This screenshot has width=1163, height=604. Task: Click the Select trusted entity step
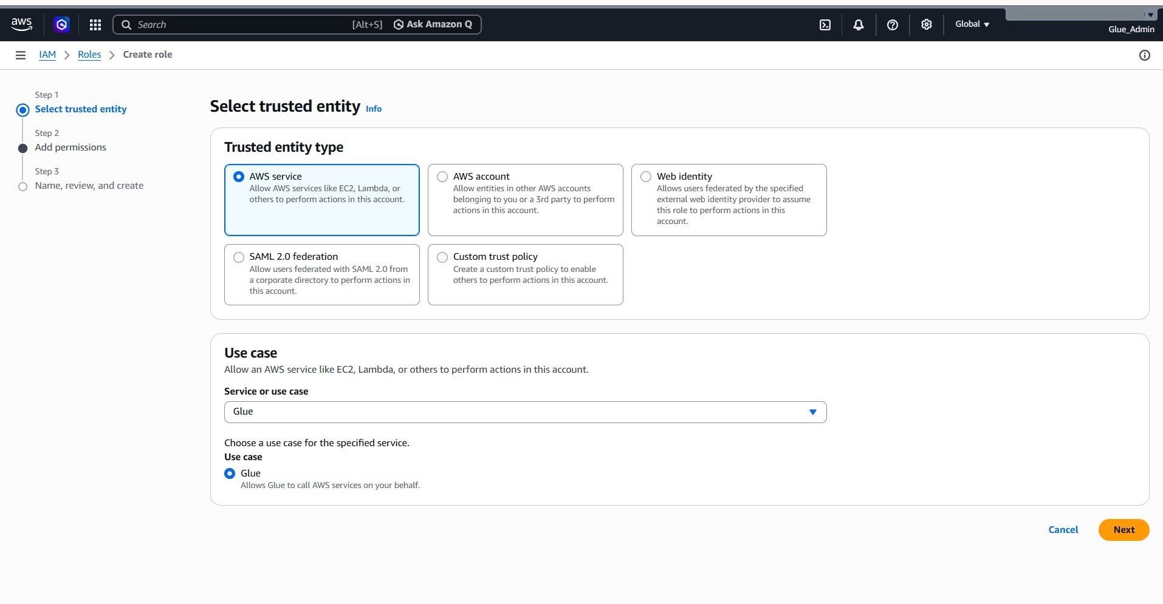point(81,109)
